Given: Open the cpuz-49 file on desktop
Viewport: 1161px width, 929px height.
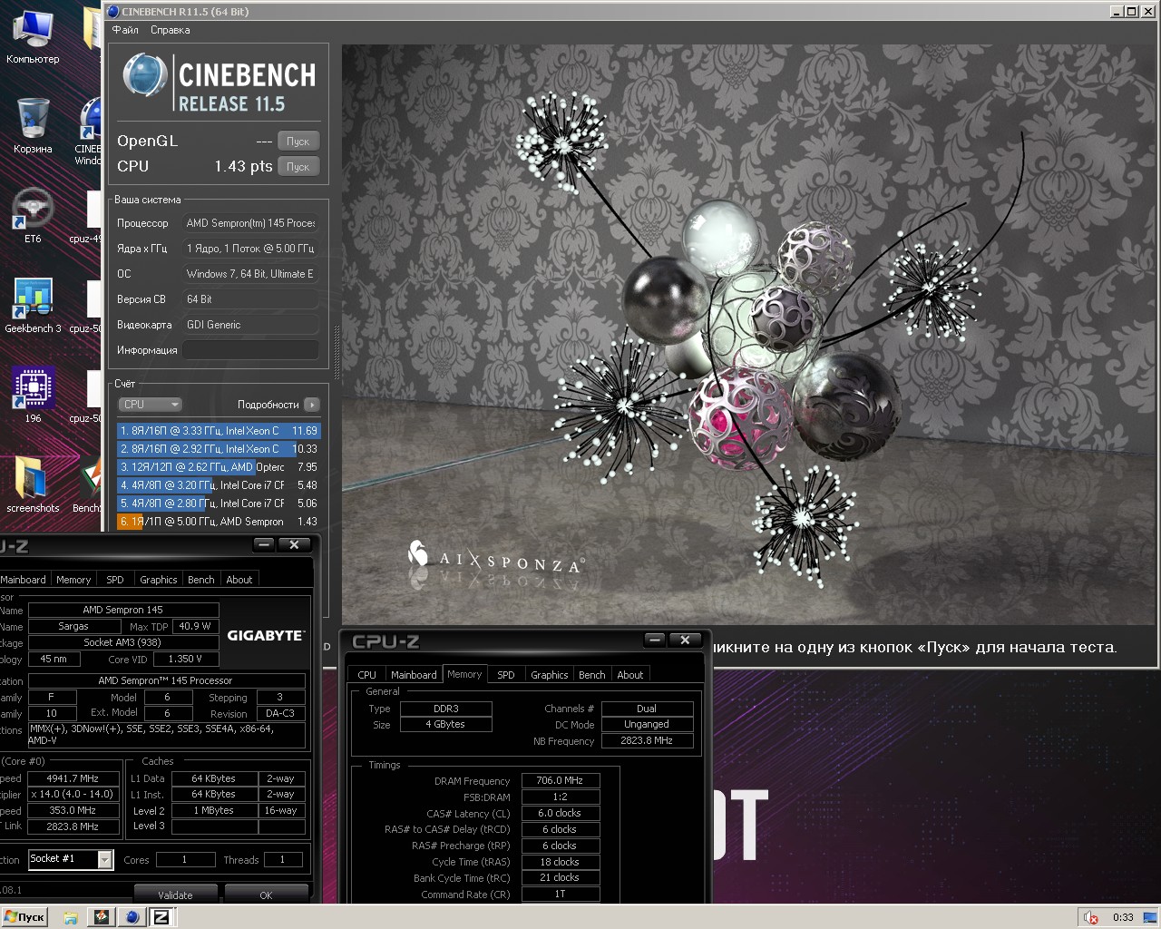Looking at the screenshot, I should click(88, 218).
